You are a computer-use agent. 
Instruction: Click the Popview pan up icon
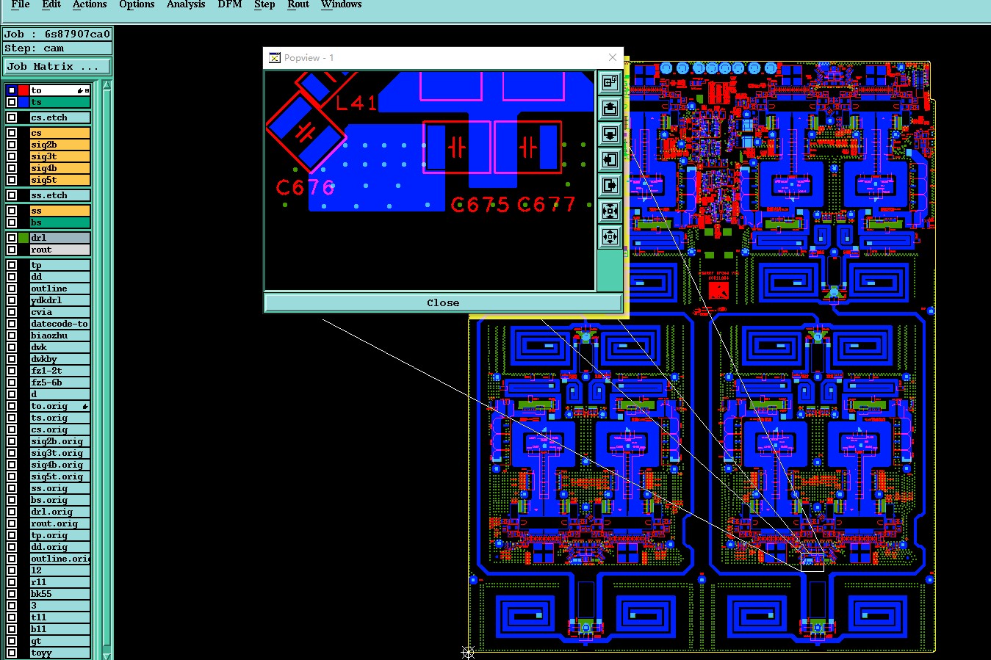[x=610, y=108]
